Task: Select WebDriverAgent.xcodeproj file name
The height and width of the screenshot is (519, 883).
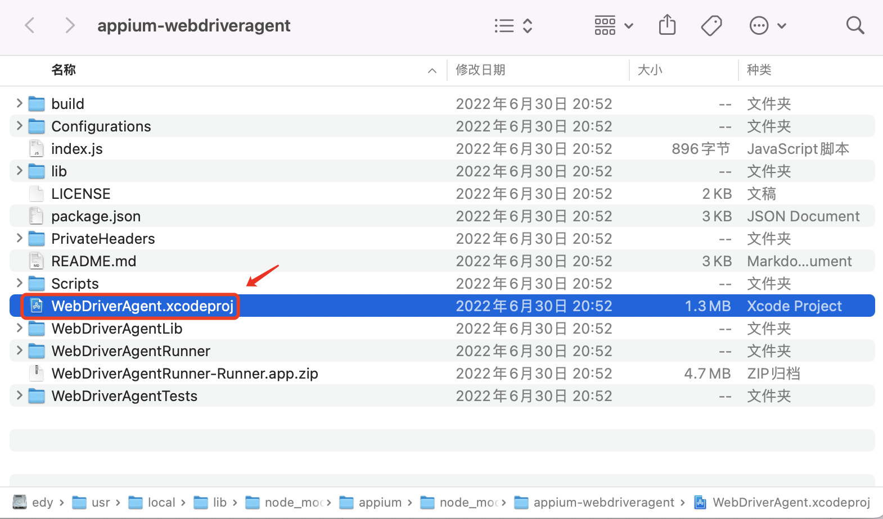Action: point(142,306)
